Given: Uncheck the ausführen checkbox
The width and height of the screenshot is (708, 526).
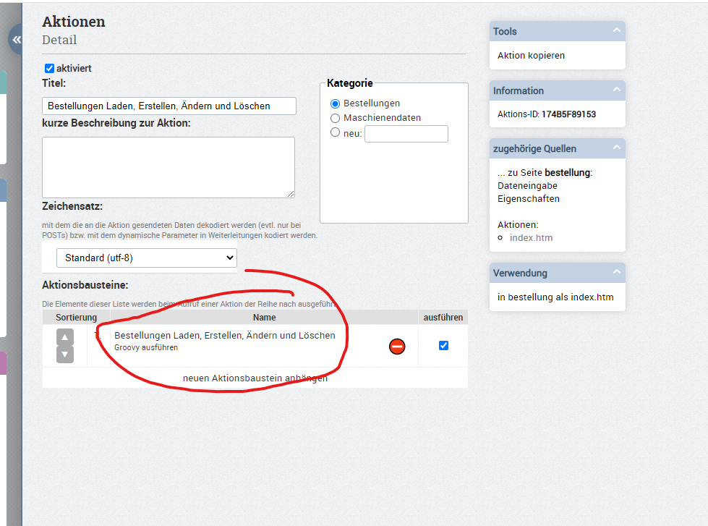Looking at the screenshot, I should tap(443, 345).
